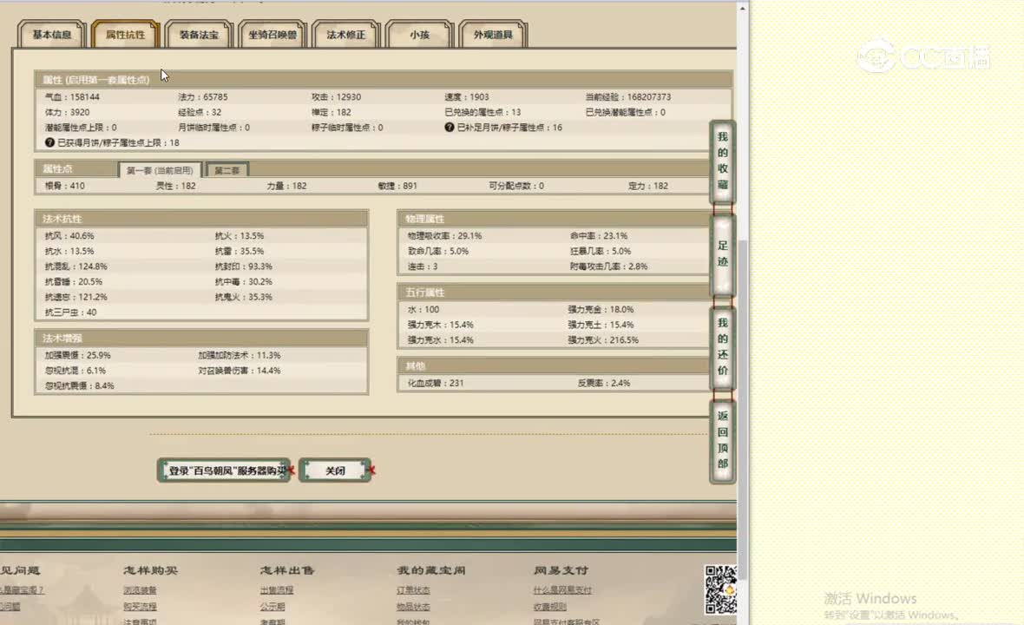Click the QR code image in footer

pos(721,589)
